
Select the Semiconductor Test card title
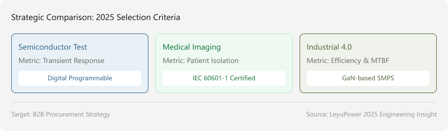(x=53, y=47)
